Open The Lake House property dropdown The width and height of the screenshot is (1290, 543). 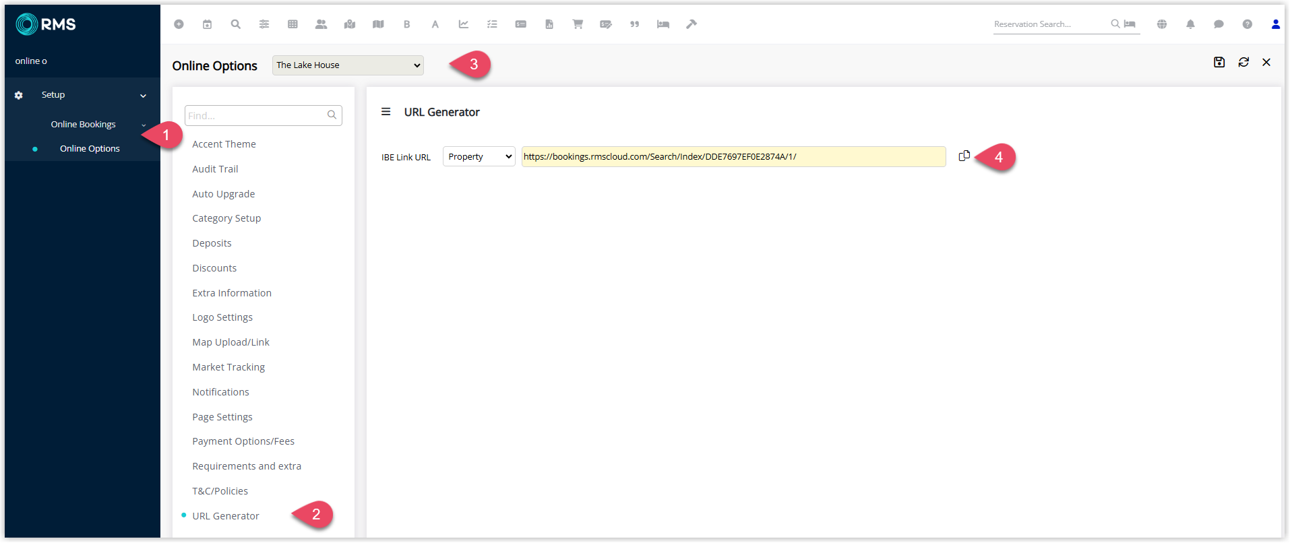(x=348, y=65)
